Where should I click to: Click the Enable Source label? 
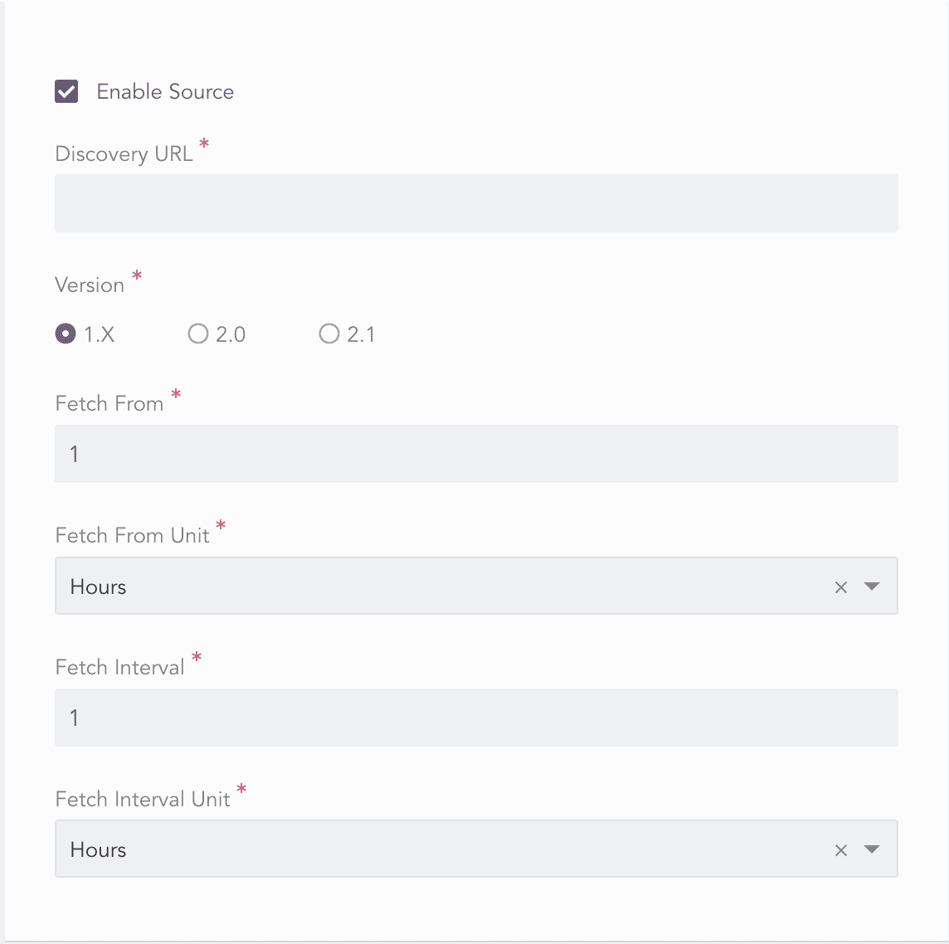(x=165, y=91)
